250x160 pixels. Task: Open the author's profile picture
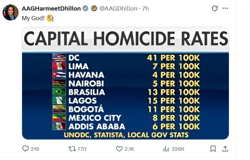11,12
